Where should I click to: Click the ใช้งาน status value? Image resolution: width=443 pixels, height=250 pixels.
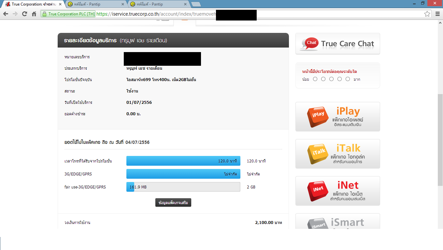[x=132, y=91]
